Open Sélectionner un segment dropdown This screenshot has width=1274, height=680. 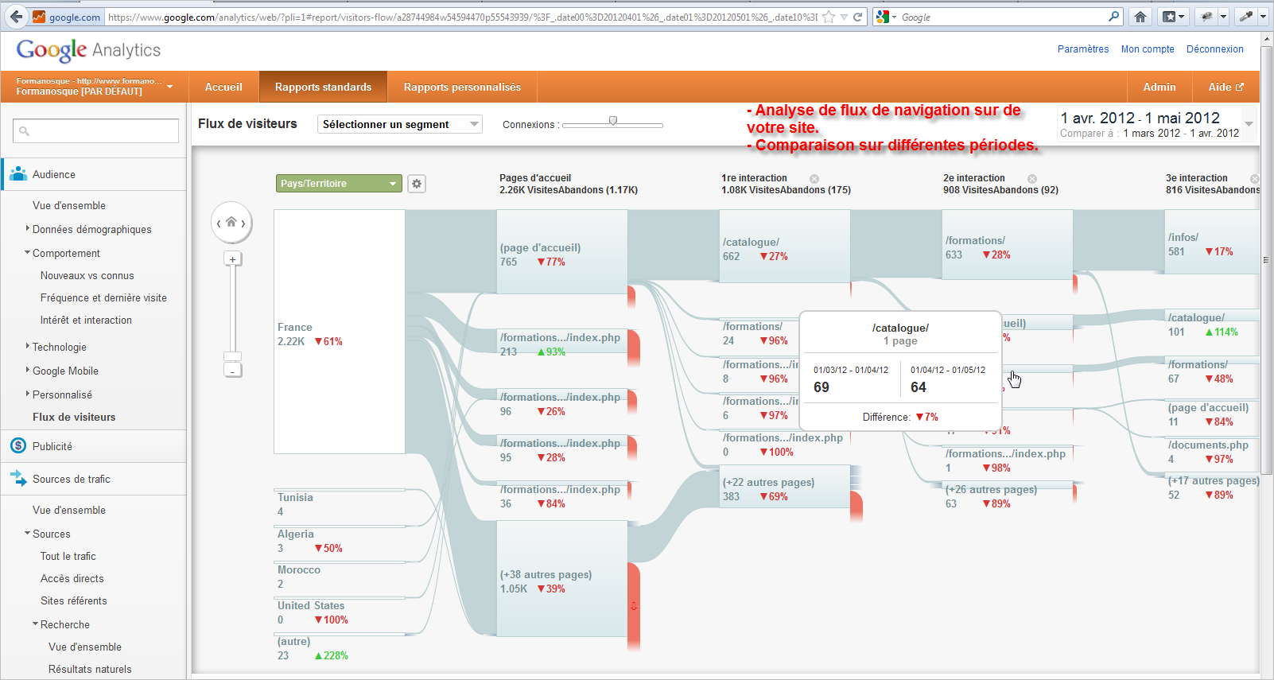pyautogui.click(x=400, y=124)
